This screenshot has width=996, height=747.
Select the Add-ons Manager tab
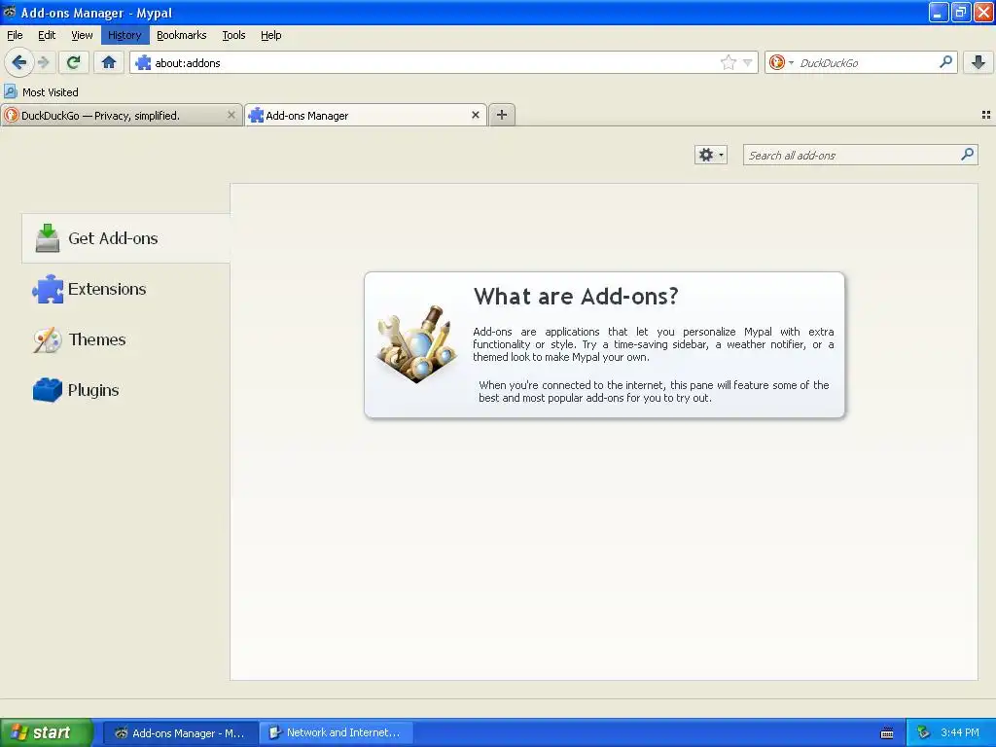click(366, 115)
